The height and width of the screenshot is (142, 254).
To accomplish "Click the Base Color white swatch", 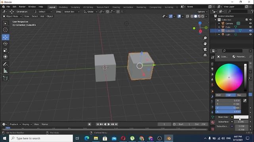I will click(241, 117).
